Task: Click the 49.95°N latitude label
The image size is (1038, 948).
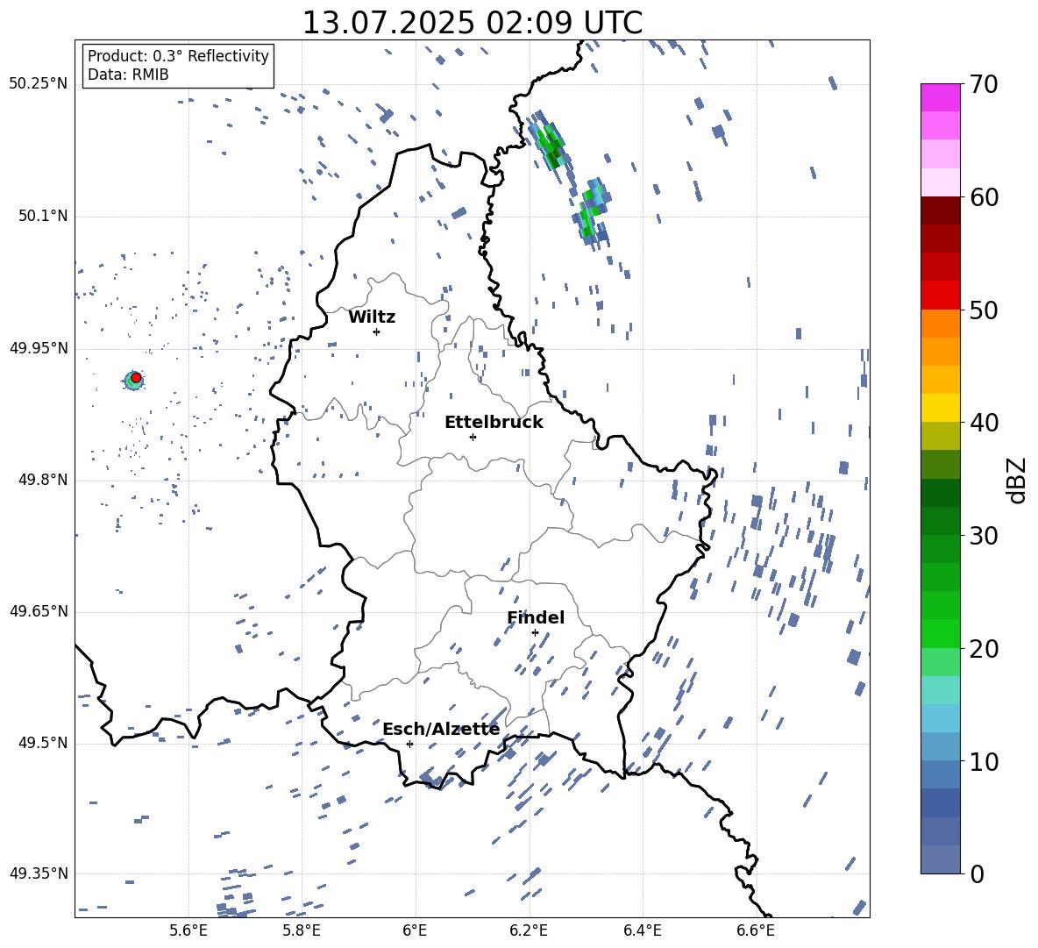Action: [x=39, y=348]
